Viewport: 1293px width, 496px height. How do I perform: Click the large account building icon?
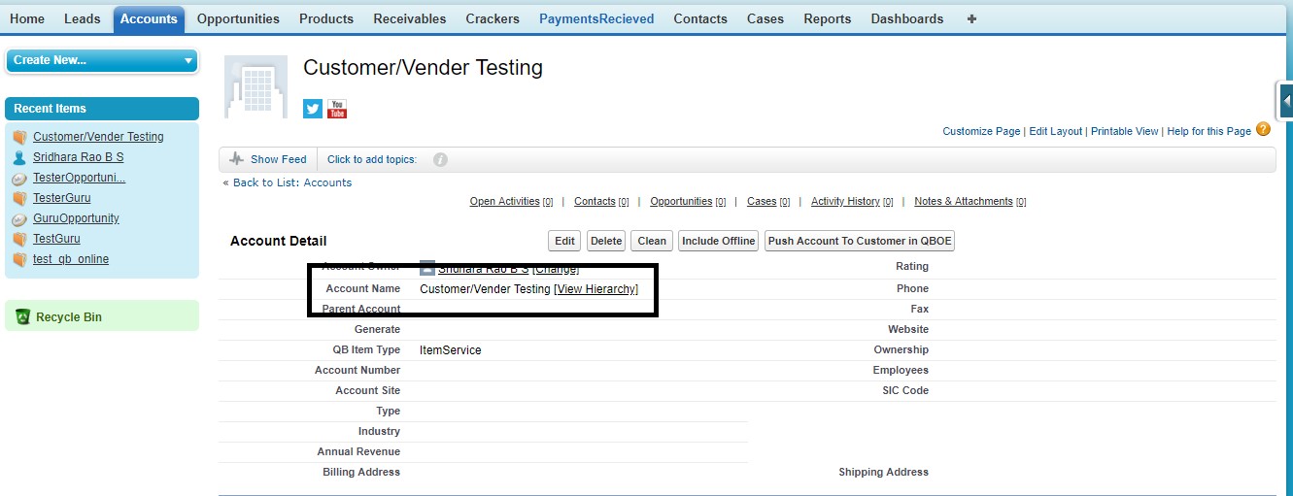tap(255, 86)
